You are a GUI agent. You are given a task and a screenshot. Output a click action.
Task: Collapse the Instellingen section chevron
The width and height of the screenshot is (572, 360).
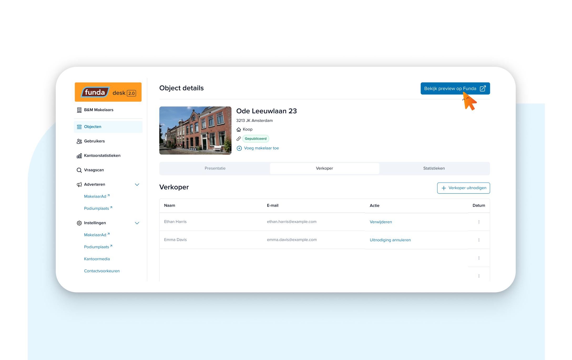click(137, 223)
